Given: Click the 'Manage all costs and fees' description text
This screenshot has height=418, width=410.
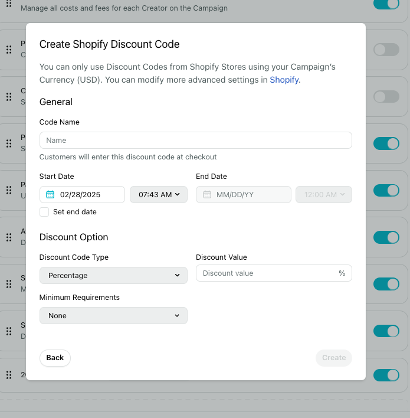Looking at the screenshot, I should 124,8.
